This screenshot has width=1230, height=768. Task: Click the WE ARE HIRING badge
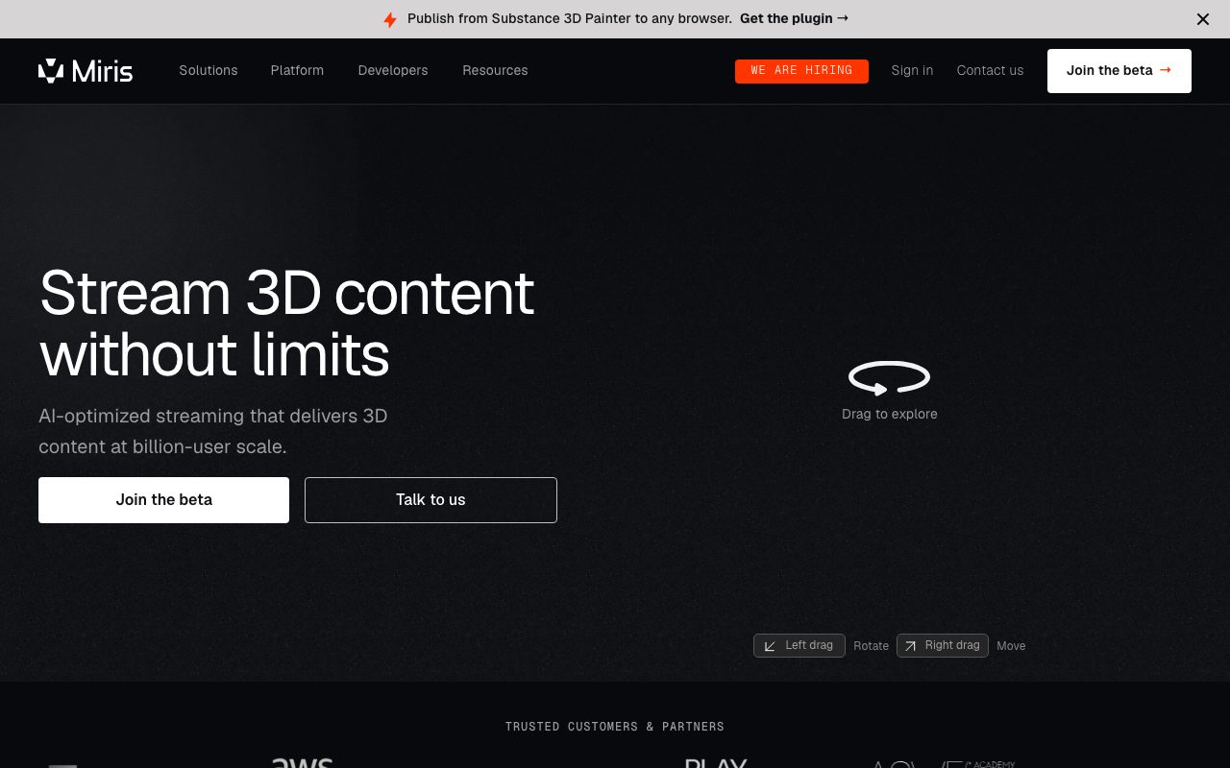pos(801,71)
